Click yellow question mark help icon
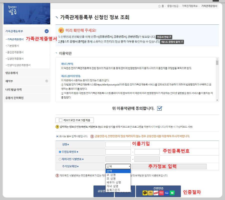Viewport: 225px width, 200px height. [x=57, y=127]
